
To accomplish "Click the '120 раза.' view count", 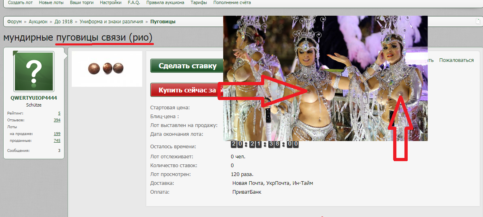I will pyautogui.click(x=242, y=174).
